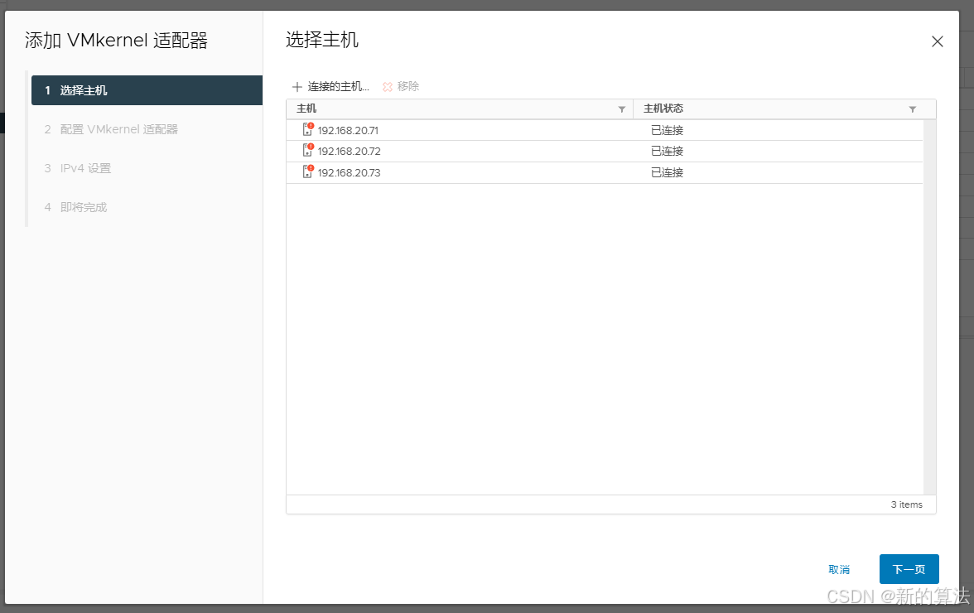Select host row 192.168.20.71
This screenshot has width=974, height=613.
(605, 130)
